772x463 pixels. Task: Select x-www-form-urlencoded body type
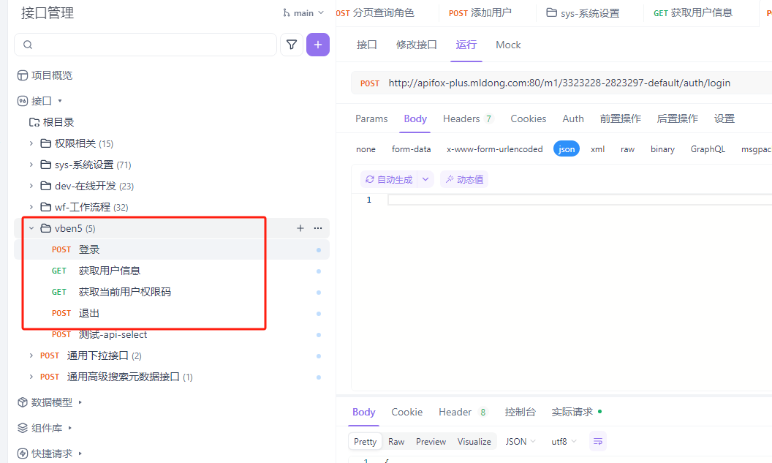(495, 149)
